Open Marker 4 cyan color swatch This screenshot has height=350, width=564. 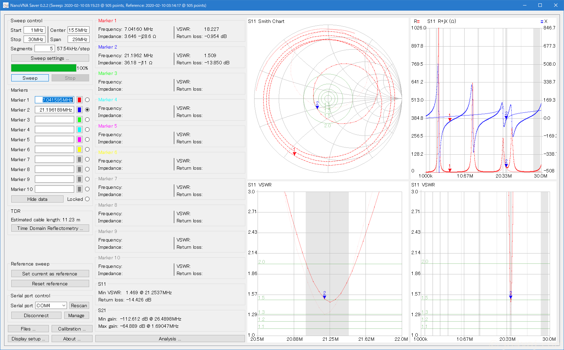79,130
